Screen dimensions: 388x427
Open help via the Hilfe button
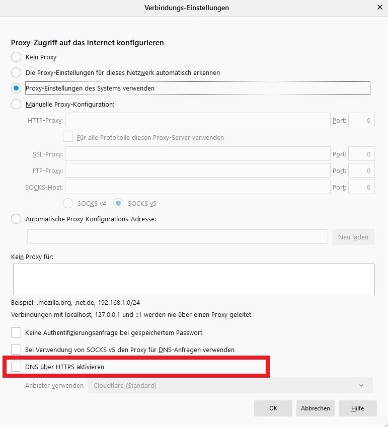click(x=357, y=408)
